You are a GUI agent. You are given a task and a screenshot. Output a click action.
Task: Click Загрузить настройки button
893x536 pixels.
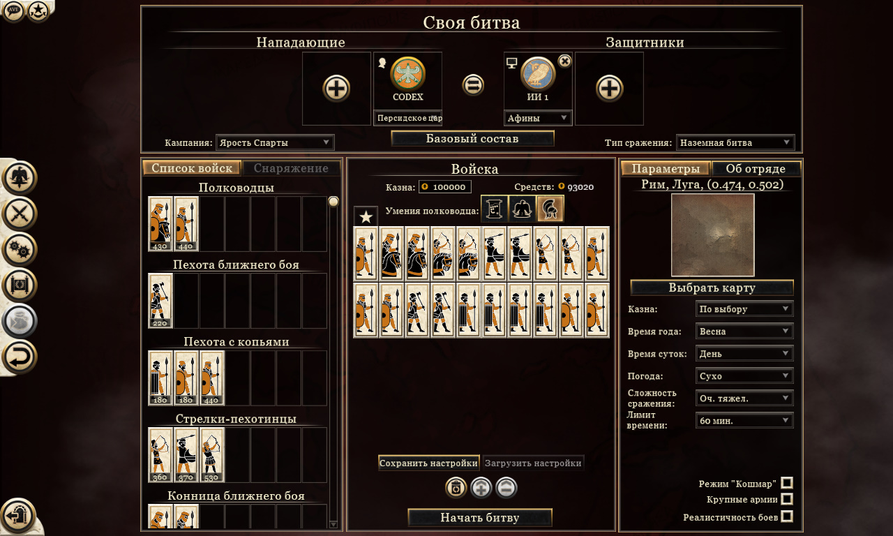(533, 463)
